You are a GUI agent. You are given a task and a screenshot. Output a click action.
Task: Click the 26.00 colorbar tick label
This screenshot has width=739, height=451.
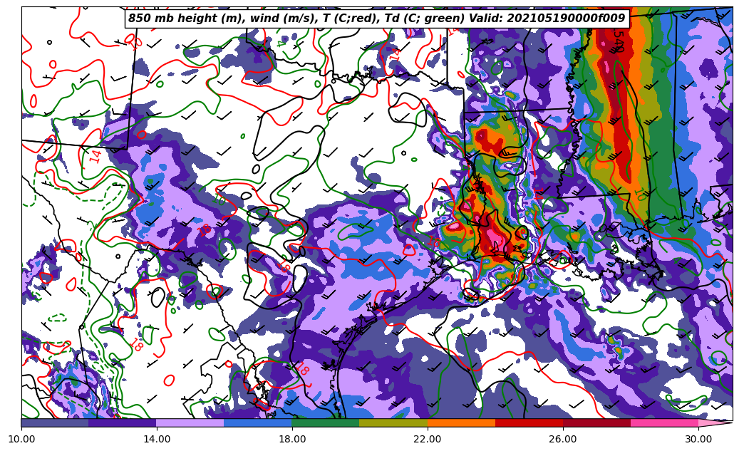(x=563, y=439)
